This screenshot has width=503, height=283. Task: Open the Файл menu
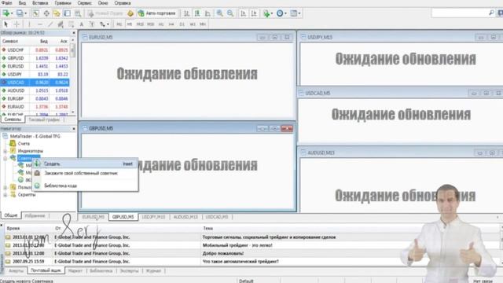point(6,3)
